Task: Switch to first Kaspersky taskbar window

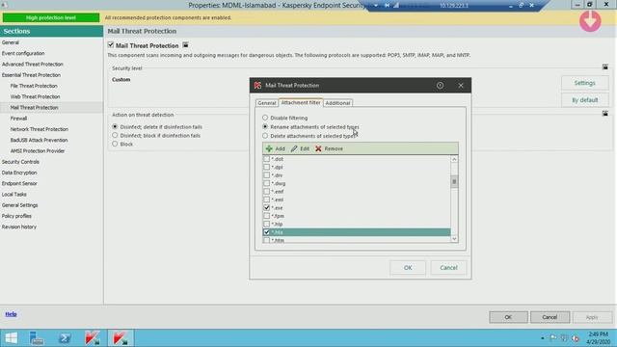Action: tap(93, 338)
